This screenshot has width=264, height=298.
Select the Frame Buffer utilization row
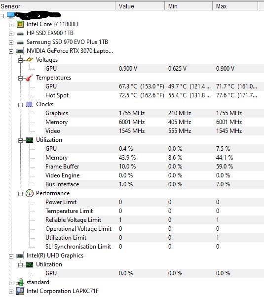pos(154,167)
